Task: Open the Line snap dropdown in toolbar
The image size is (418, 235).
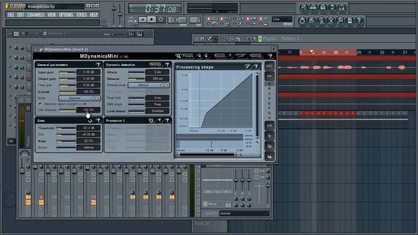Action: pyautogui.click(x=281, y=19)
